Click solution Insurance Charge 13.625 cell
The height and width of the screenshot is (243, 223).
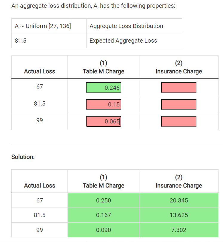tap(179, 215)
